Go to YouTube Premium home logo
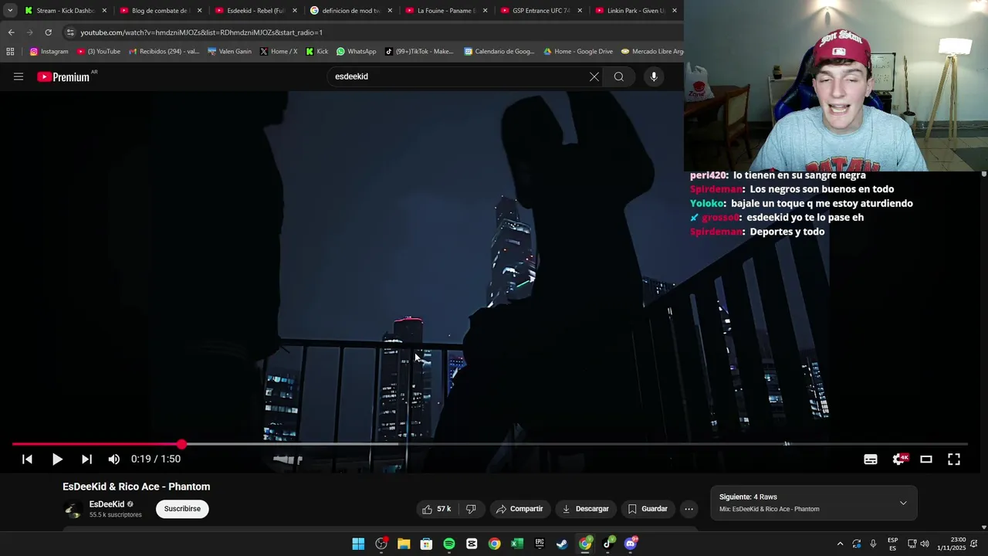Image resolution: width=988 pixels, height=556 pixels. click(65, 76)
